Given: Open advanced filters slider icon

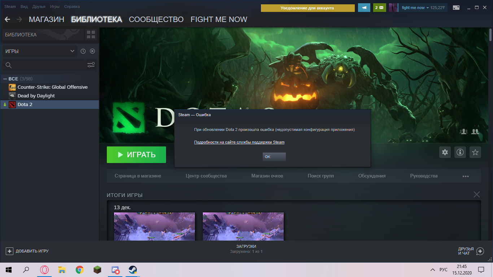Looking at the screenshot, I should point(91,65).
